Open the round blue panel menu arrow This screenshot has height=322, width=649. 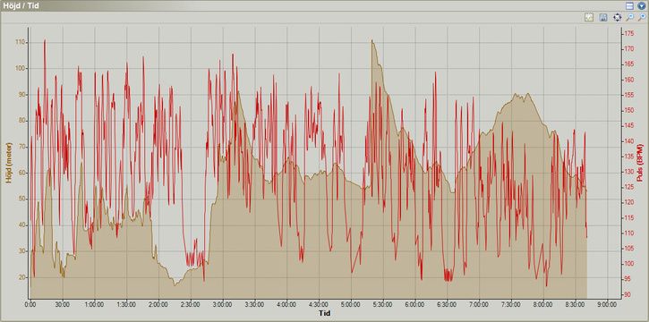[642, 5]
